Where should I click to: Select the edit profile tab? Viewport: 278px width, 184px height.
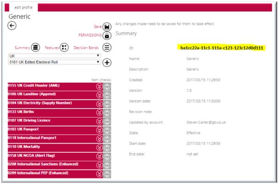pos(23,7)
